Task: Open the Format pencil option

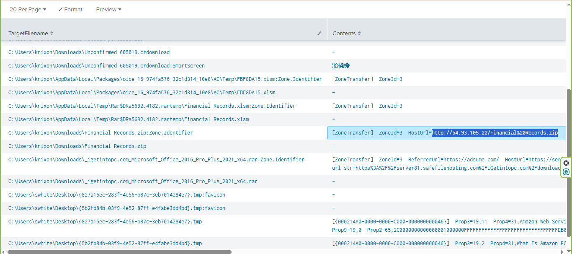Action: pos(70,9)
